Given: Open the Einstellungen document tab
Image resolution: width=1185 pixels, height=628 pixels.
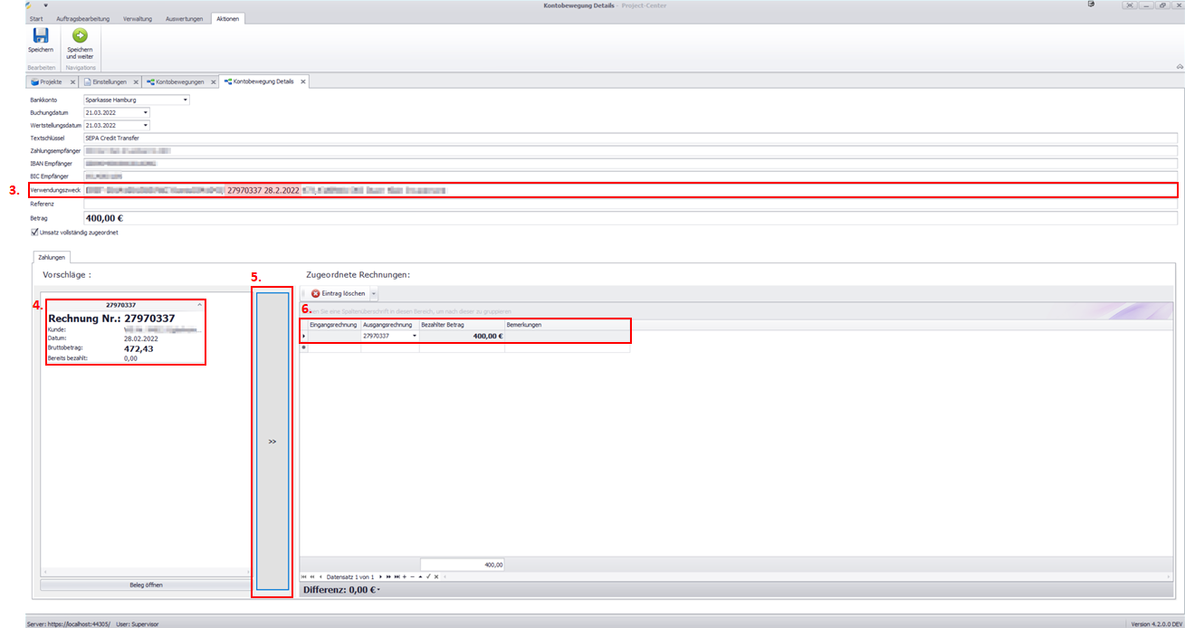Looking at the screenshot, I should (x=110, y=81).
